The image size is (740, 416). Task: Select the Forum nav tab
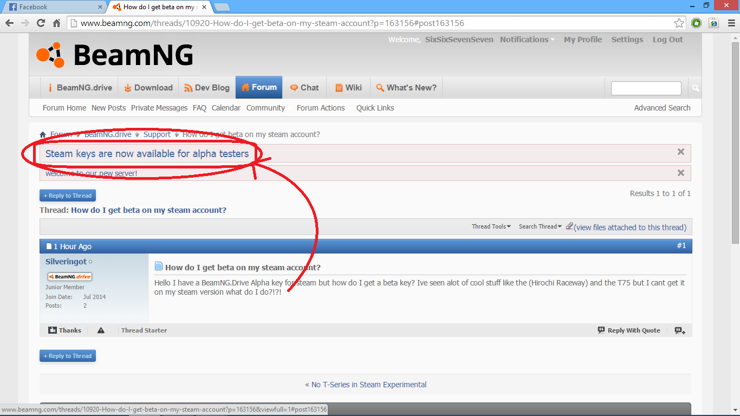[x=259, y=87]
